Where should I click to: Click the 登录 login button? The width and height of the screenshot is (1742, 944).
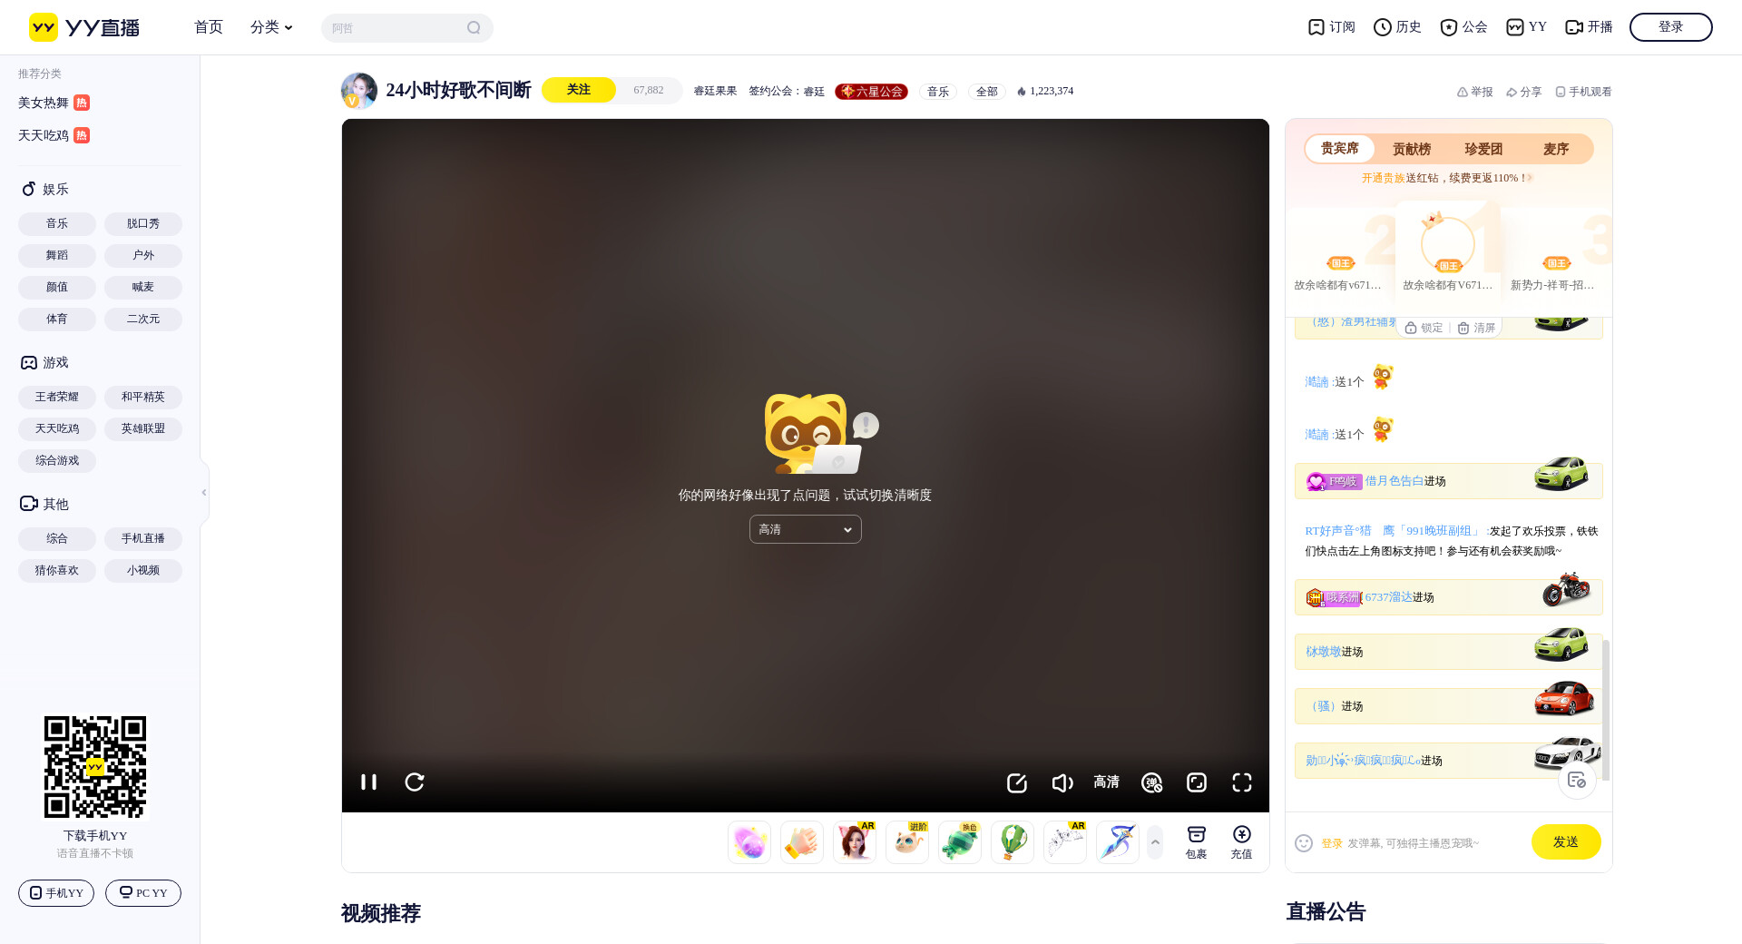click(1670, 27)
